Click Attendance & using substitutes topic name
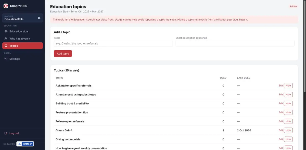 [x=76, y=95]
